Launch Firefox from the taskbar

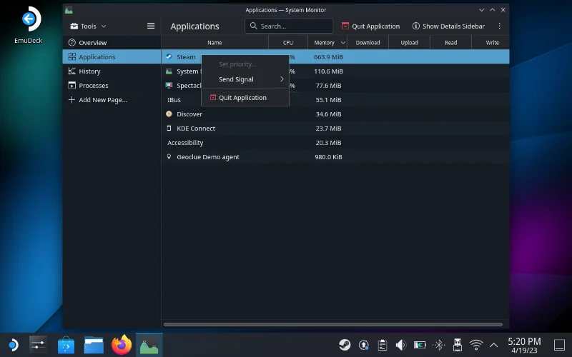(122, 345)
